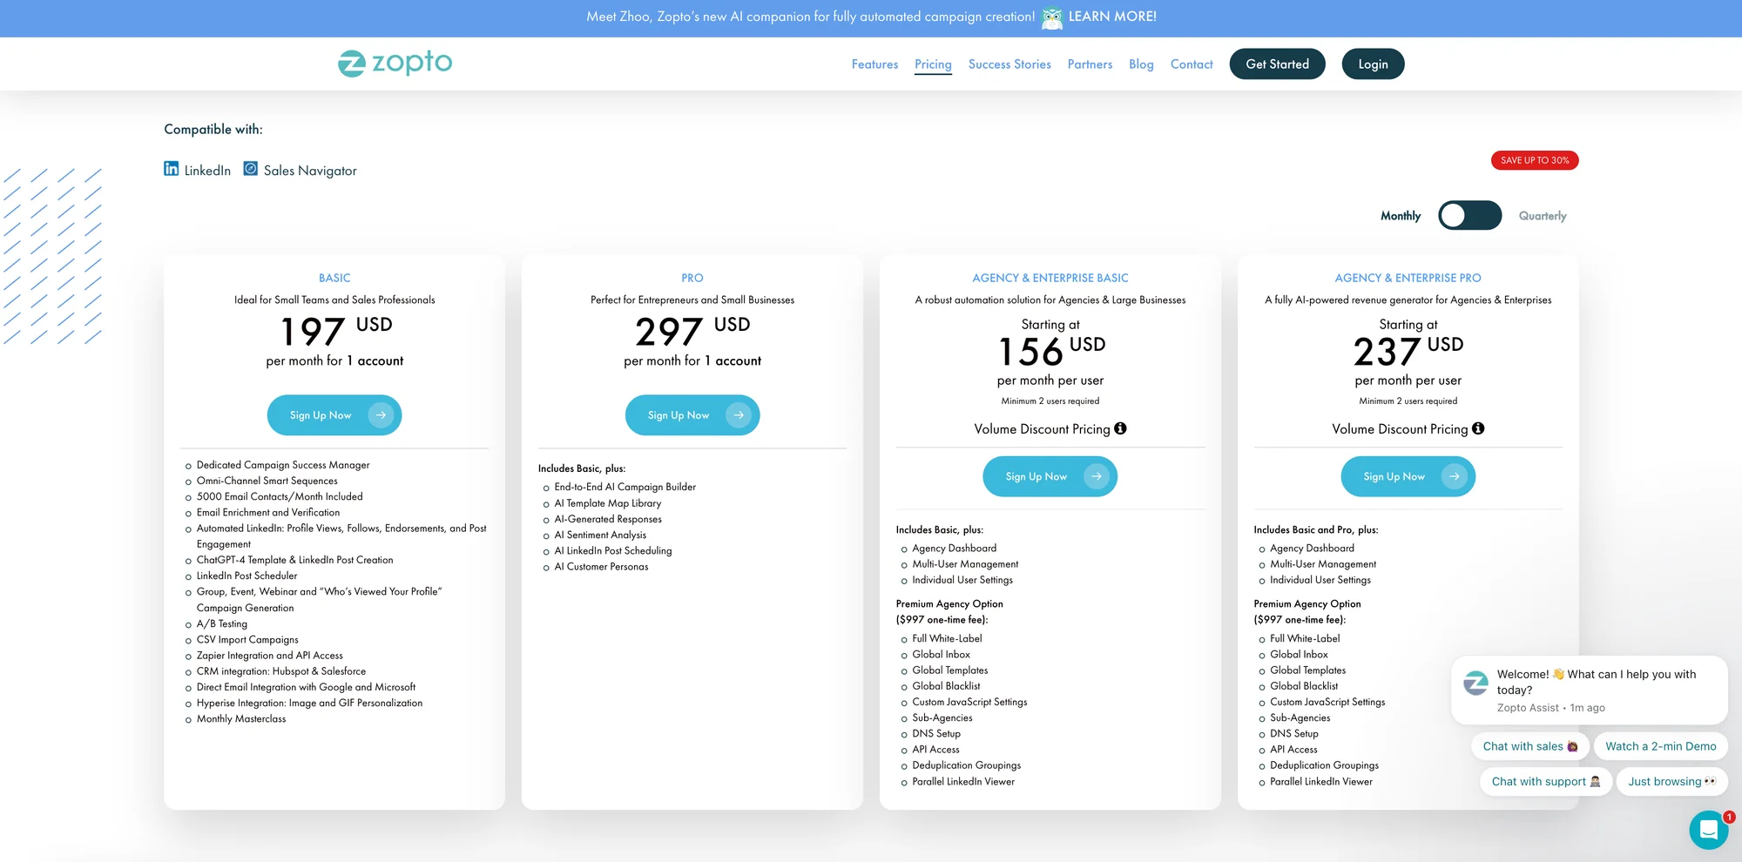
Task: Open Agency & Enterprise Basic volume discount info icon
Action: coord(1120,428)
